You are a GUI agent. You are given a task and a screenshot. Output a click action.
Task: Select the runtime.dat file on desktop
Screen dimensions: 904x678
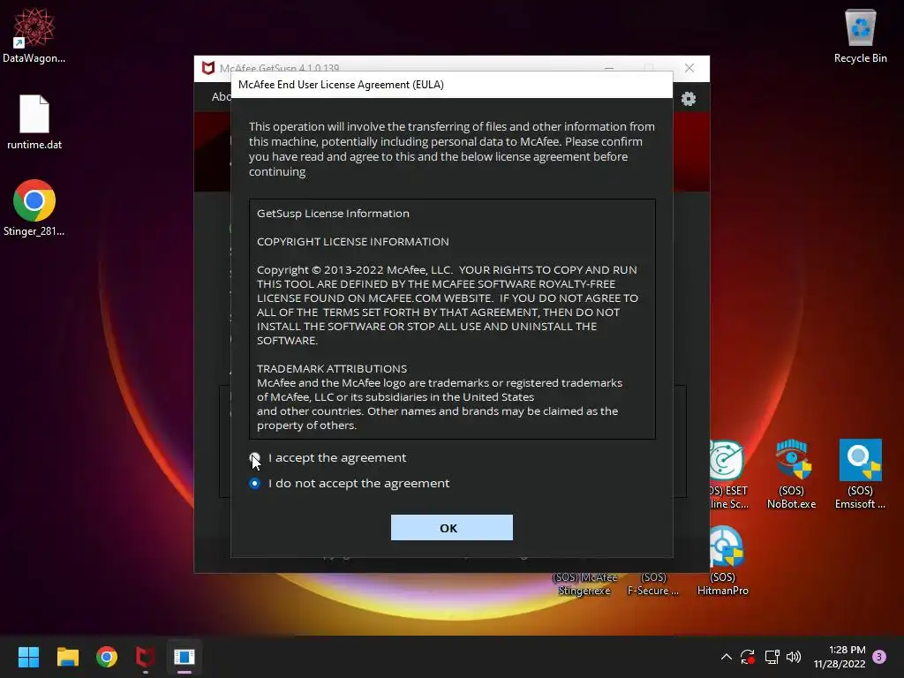pyautogui.click(x=34, y=122)
